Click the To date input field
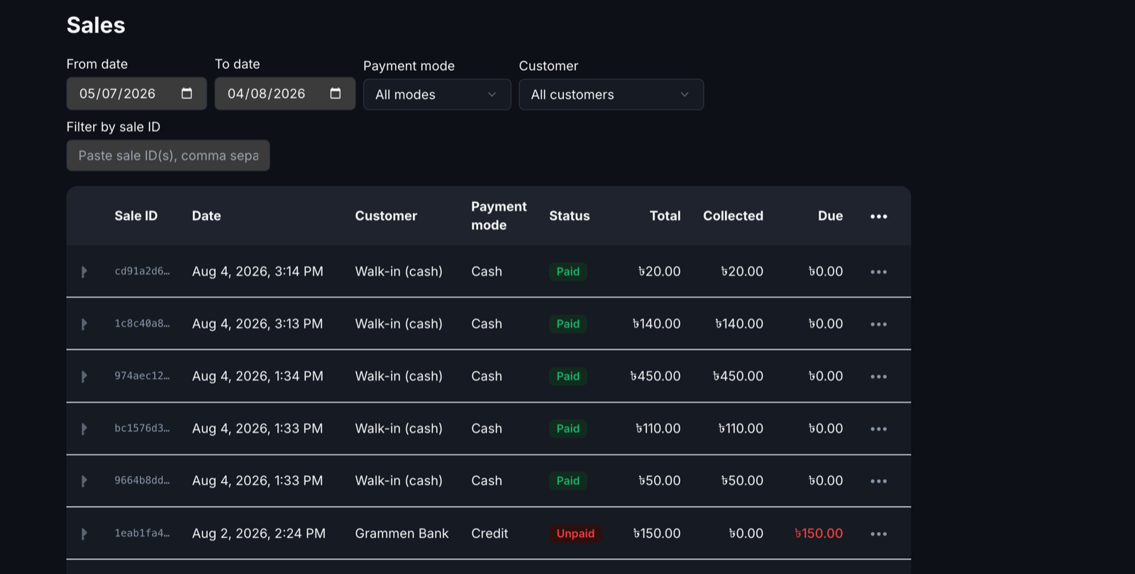Screen dimensions: 1135x574 point(284,94)
